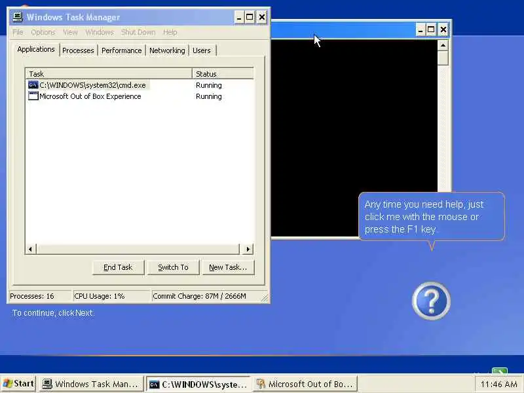Close the Windows Task Manager window
The width and height of the screenshot is (524, 393).
tap(262, 17)
